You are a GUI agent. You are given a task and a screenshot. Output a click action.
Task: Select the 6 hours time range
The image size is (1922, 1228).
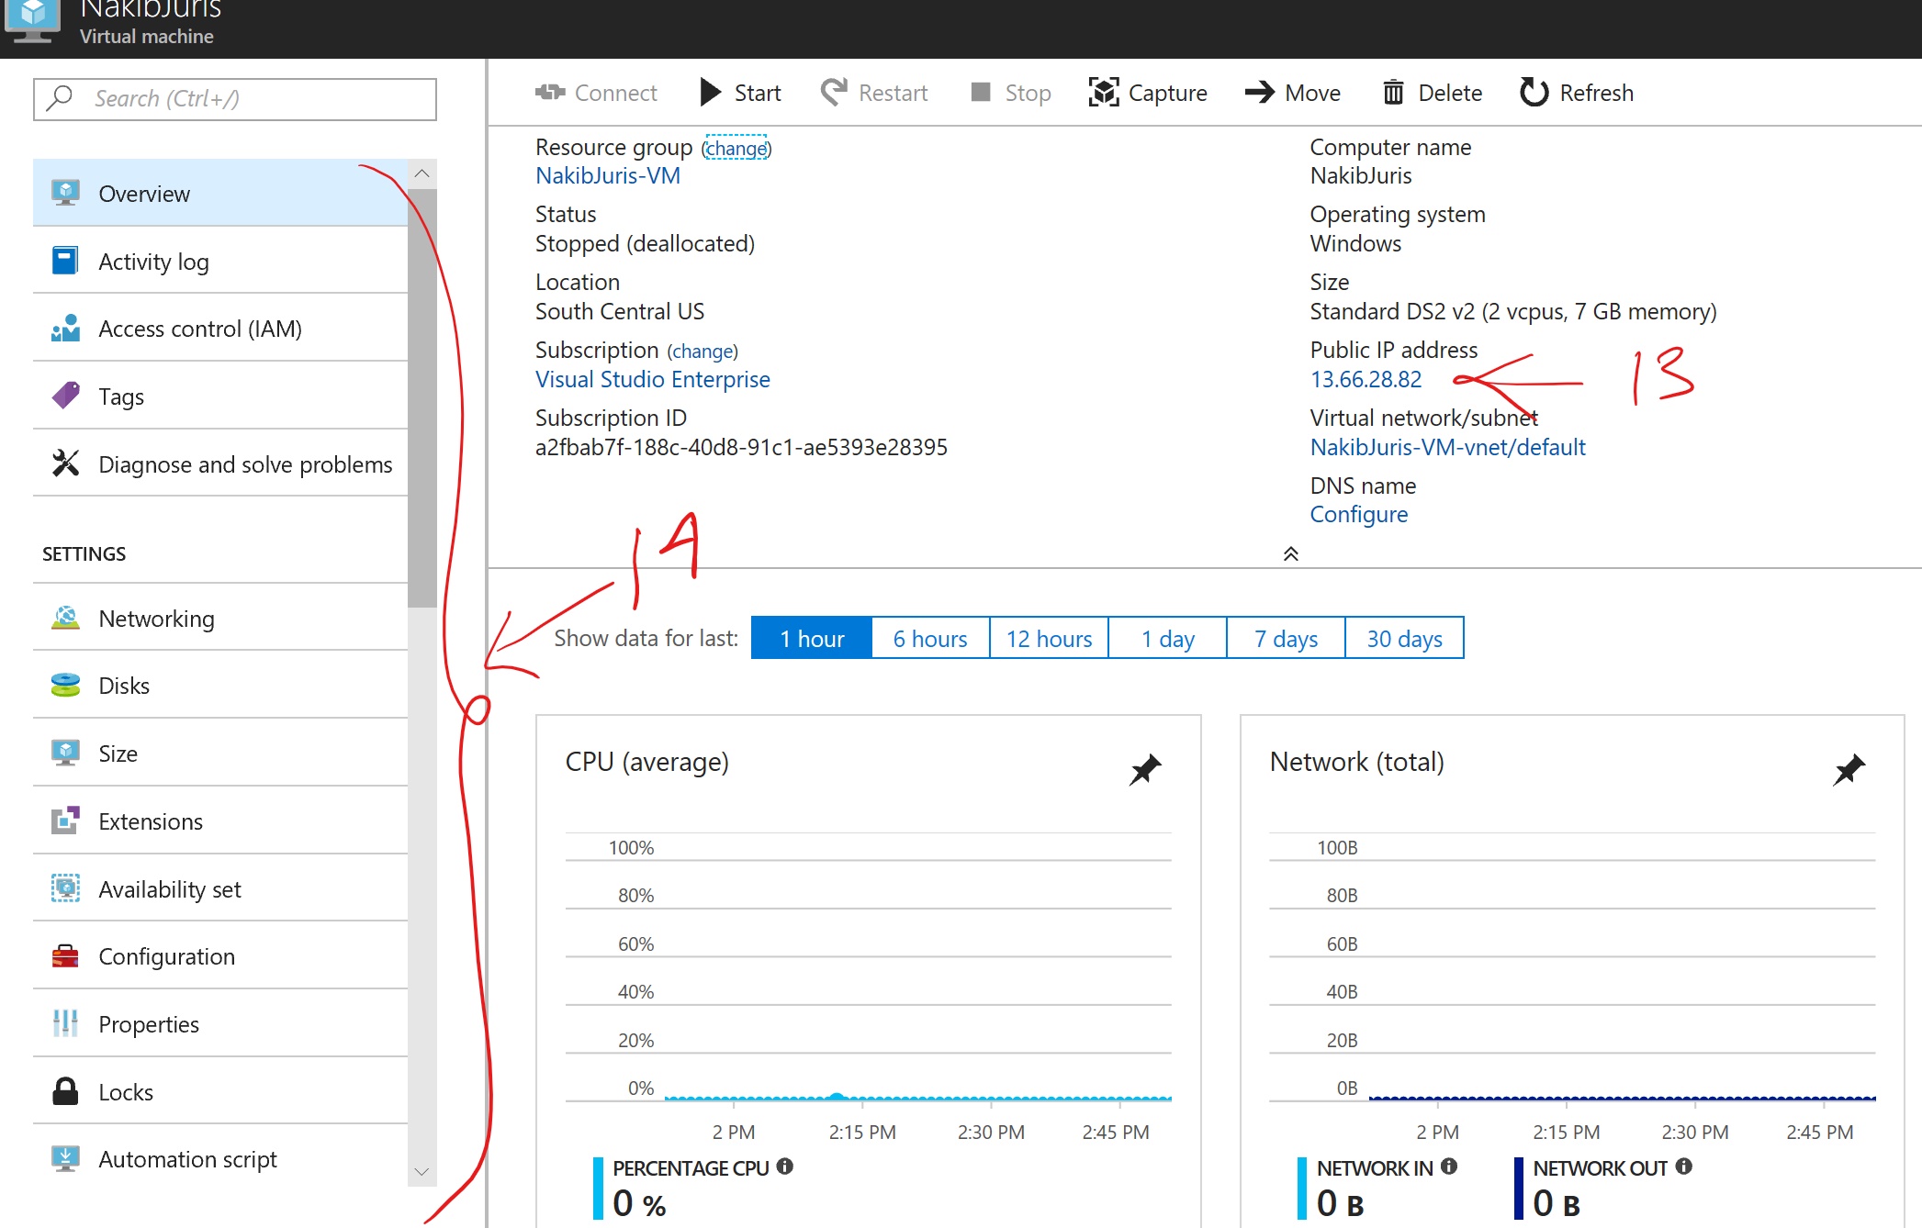tap(930, 639)
